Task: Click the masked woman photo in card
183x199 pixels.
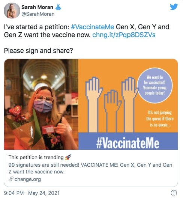Action: point(41,104)
